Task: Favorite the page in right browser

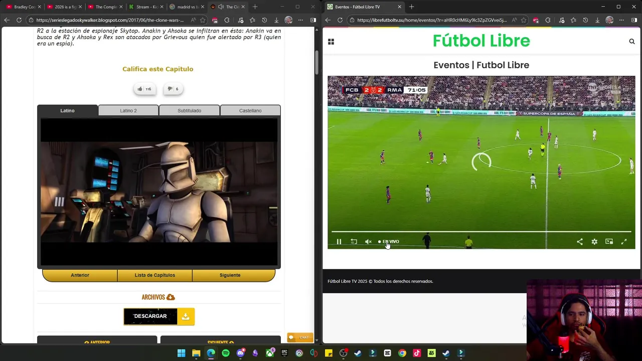Action: pyautogui.click(x=524, y=20)
